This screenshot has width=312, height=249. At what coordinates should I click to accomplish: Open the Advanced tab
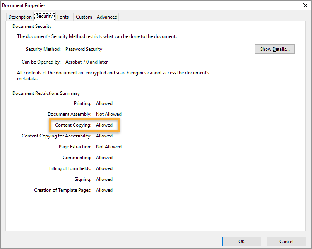pos(107,17)
